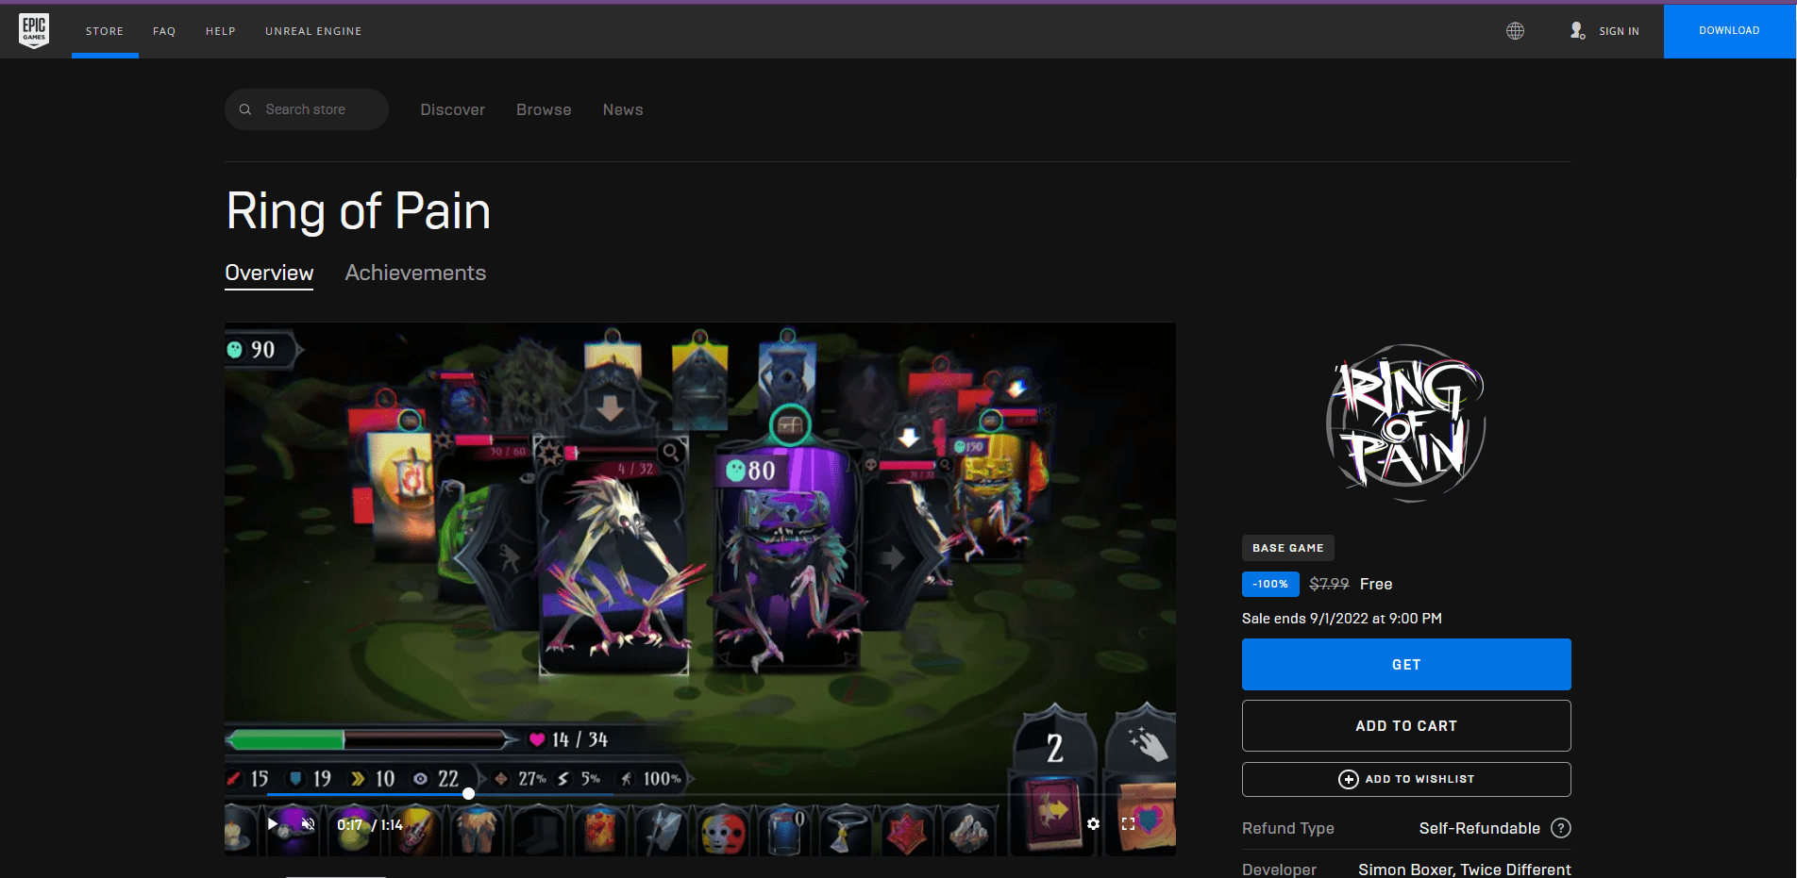Click the struck-through $7.99 price
1797x878 pixels.
click(1329, 585)
